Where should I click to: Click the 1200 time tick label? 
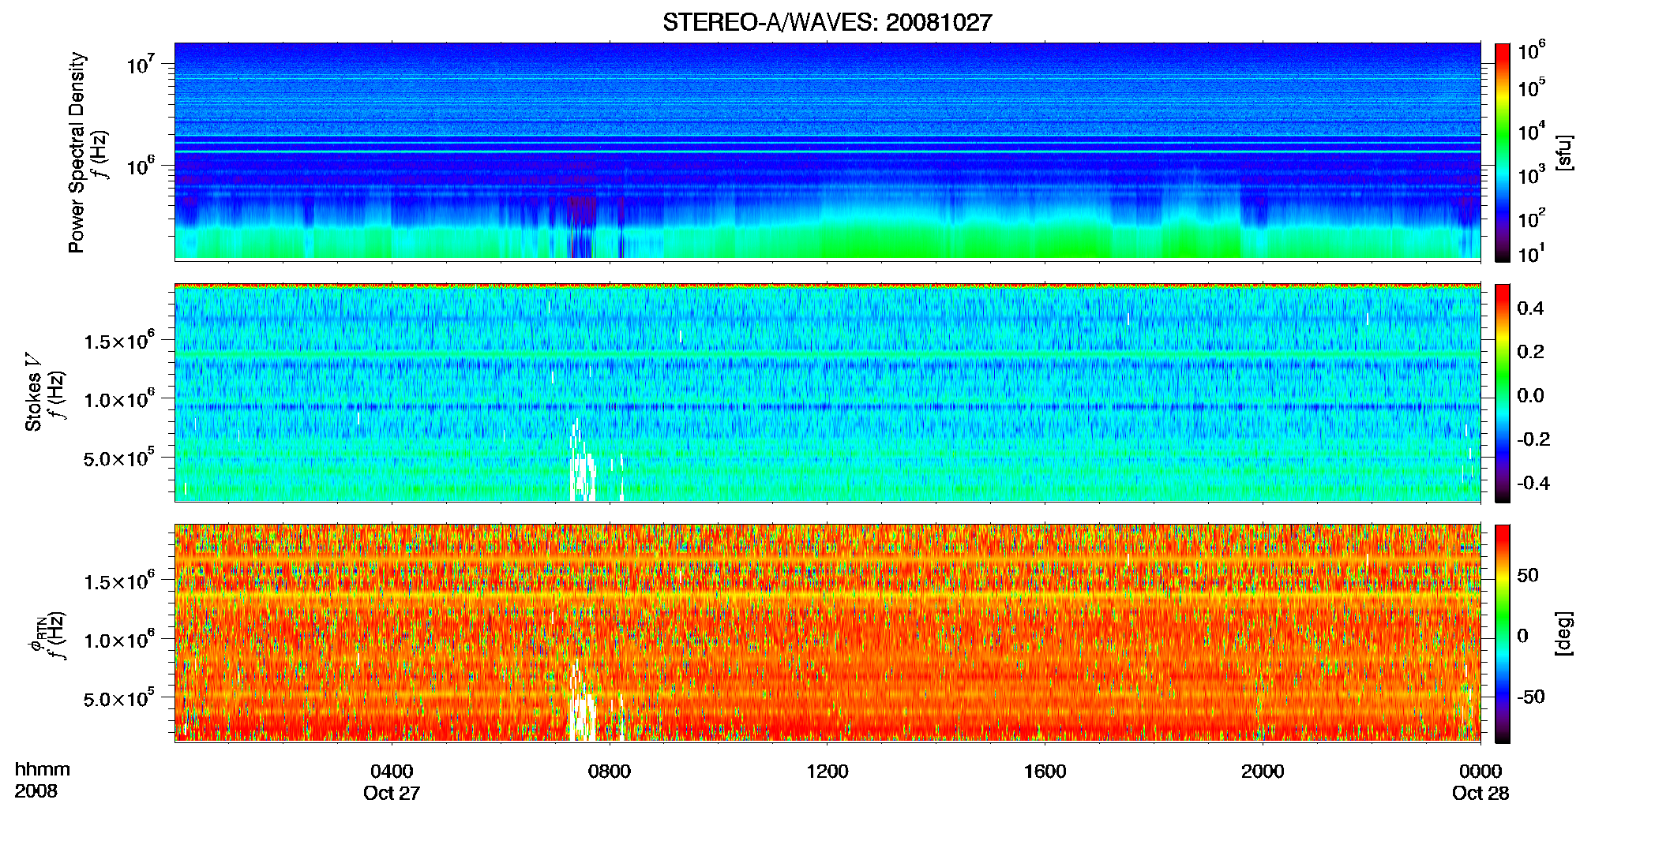[827, 772]
